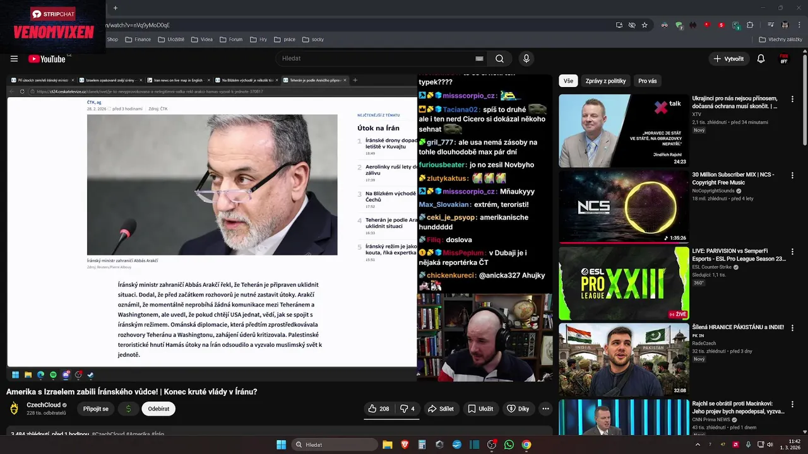Open the Videa bookmarks folder
The image size is (808, 454).
point(201,39)
